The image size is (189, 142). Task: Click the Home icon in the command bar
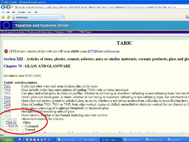tap(187, 17)
